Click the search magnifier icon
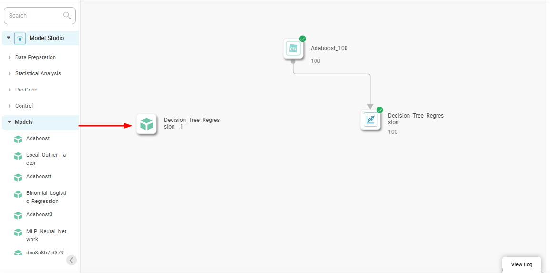 point(67,16)
